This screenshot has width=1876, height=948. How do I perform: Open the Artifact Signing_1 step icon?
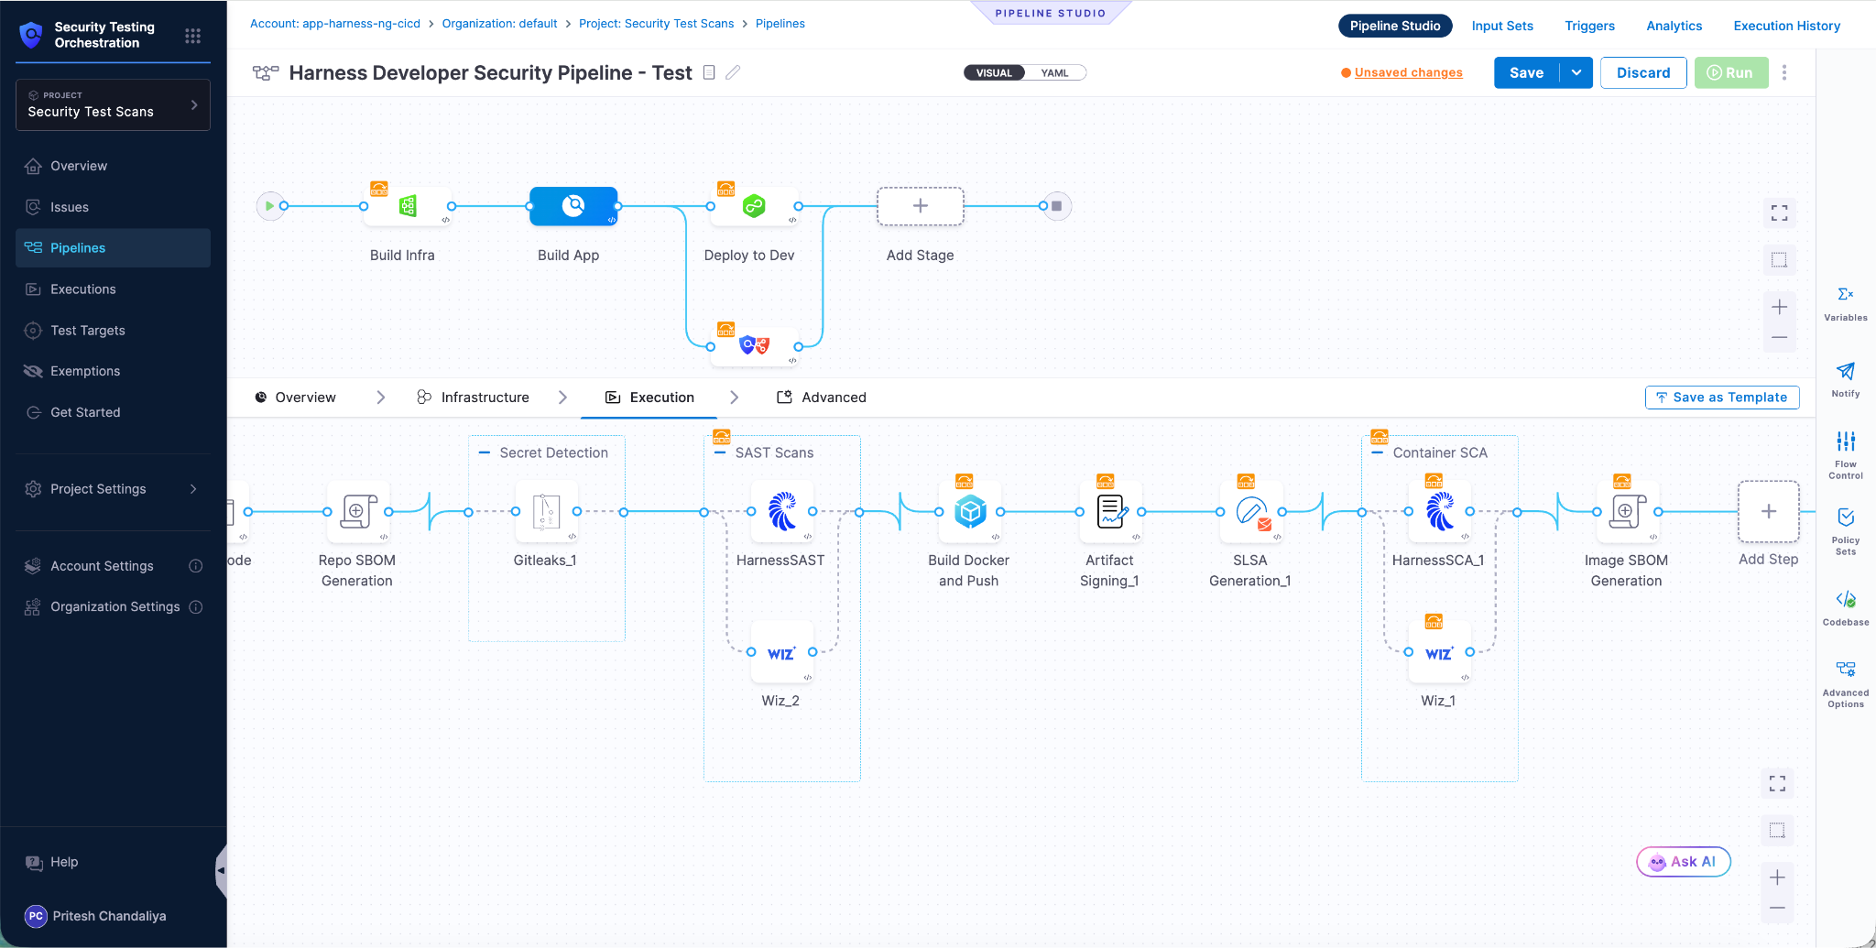pos(1111,511)
